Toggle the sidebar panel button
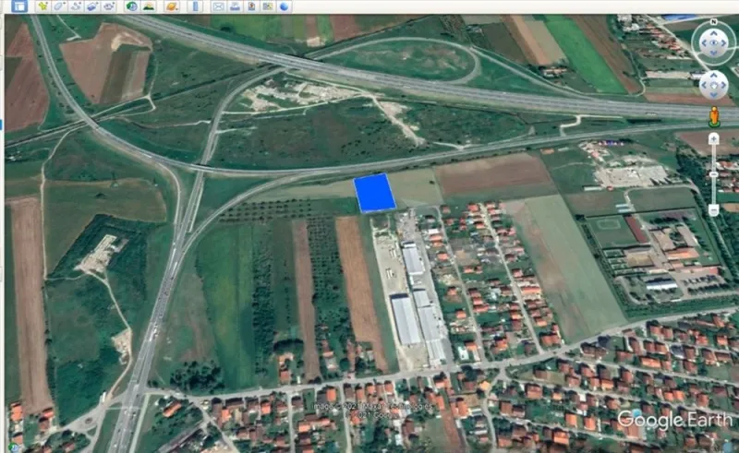This screenshot has width=739, height=453. [x=18, y=6]
